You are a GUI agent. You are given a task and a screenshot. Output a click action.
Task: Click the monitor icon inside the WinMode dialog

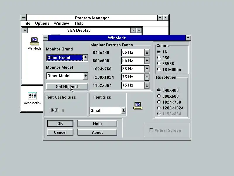point(137,106)
